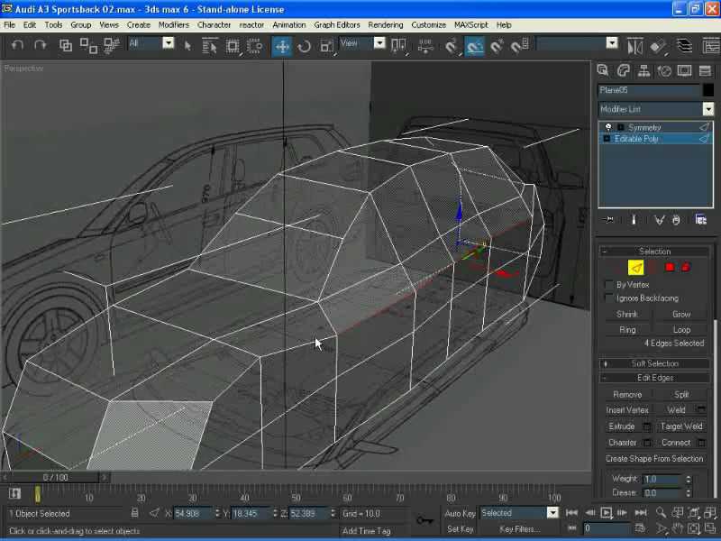This screenshot has width=721, height=541.
Task: Select Element sub-object level icon
Action: click(x=686, y=267)
